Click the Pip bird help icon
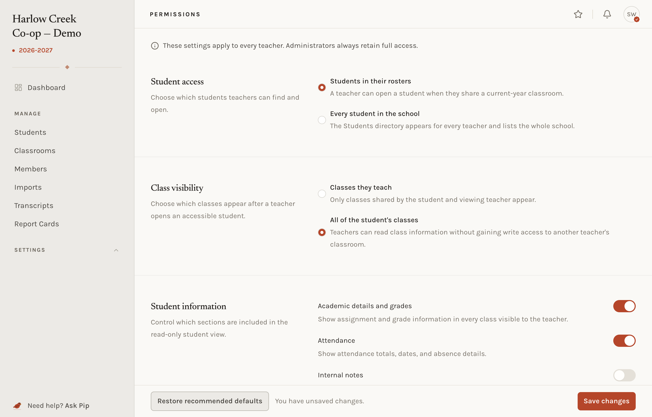The width and height of the screenshot is (652, 417). [17, 405]
